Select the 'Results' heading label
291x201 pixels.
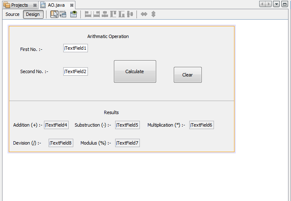tap(111, 112)
